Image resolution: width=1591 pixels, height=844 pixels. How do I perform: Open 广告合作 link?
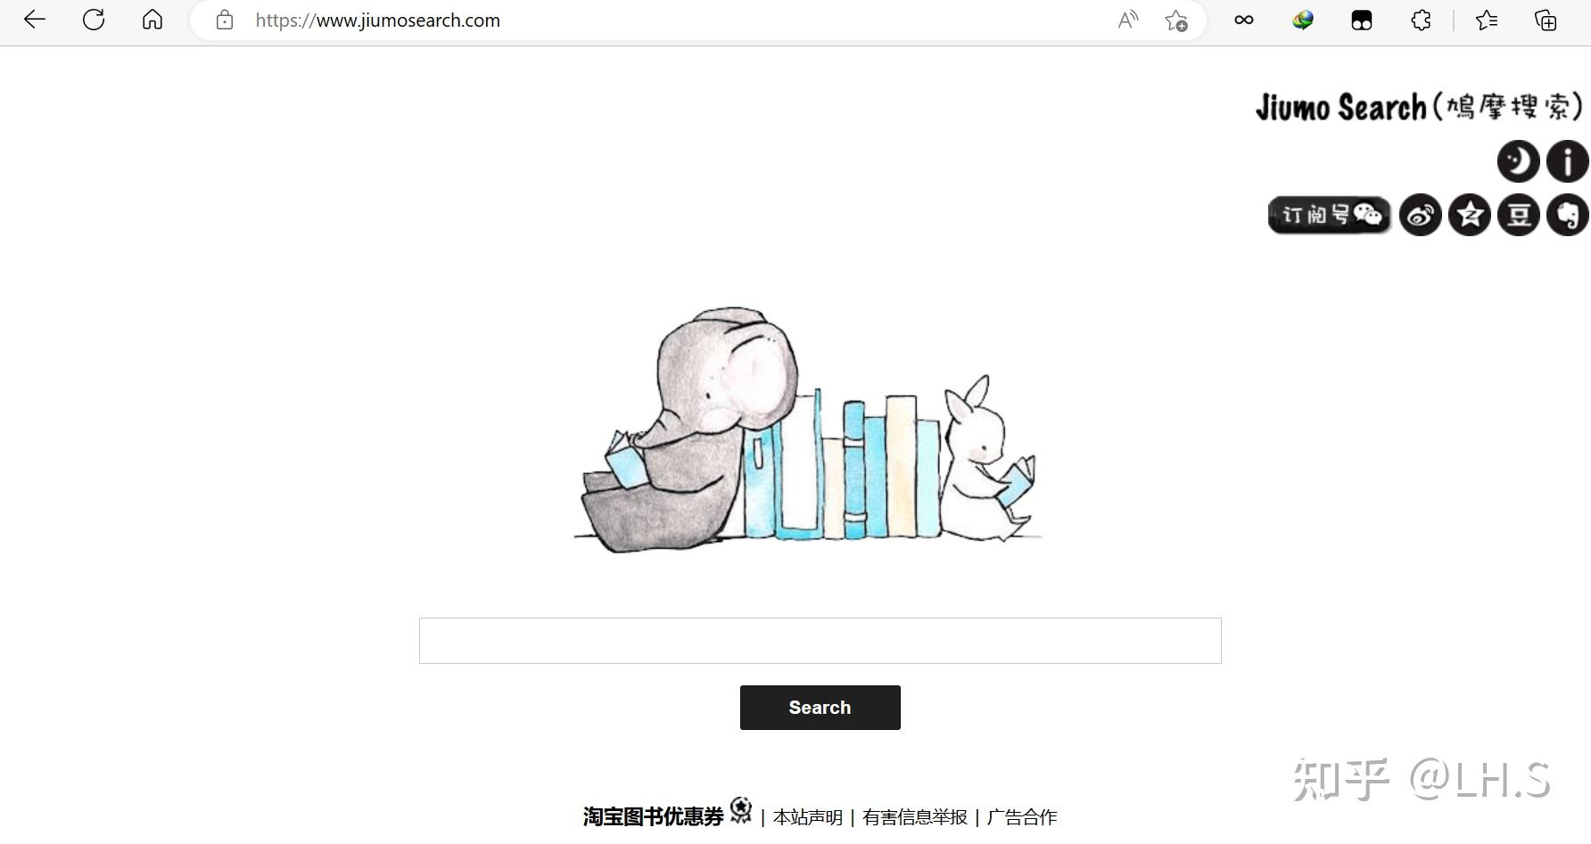[1022, 816]
